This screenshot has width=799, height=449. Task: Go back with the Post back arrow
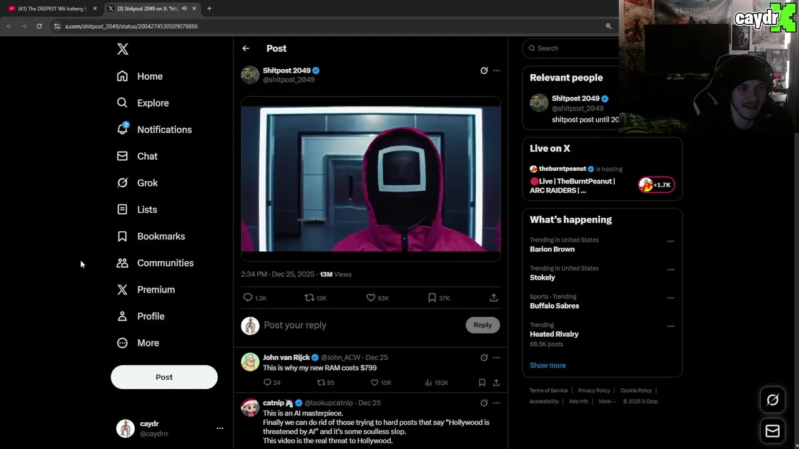pyautogui.click(x=246, y=48)
